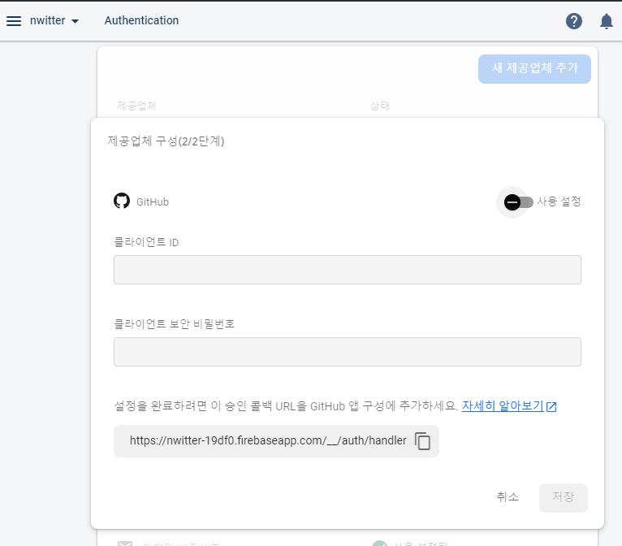Click the new provider add button
Viewport: 622px width, 546px height.
coord(534,68)
